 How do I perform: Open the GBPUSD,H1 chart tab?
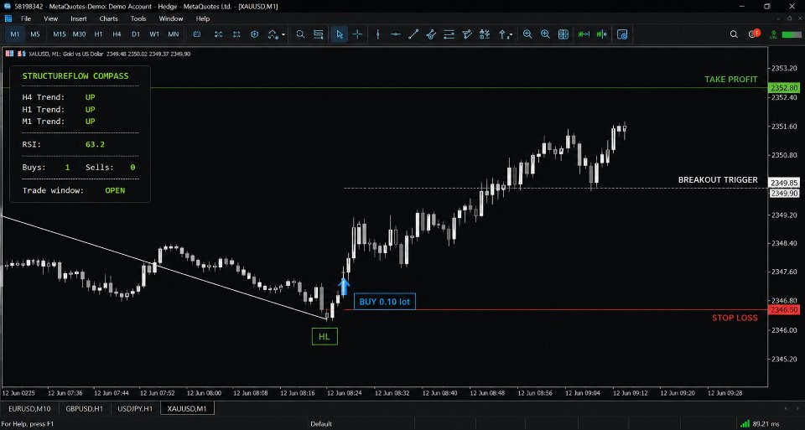[84, 409]
